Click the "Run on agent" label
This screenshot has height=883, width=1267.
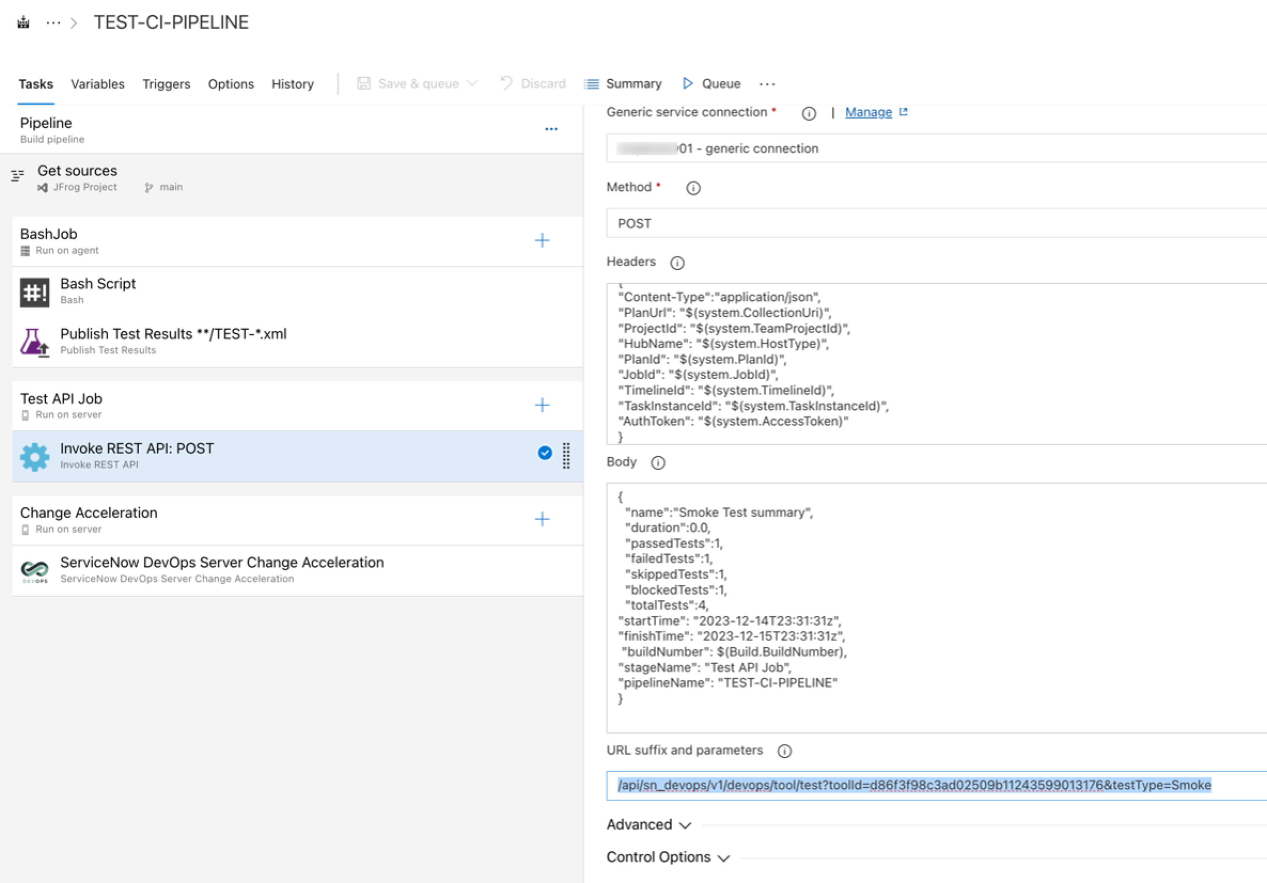tap(67, 251)
